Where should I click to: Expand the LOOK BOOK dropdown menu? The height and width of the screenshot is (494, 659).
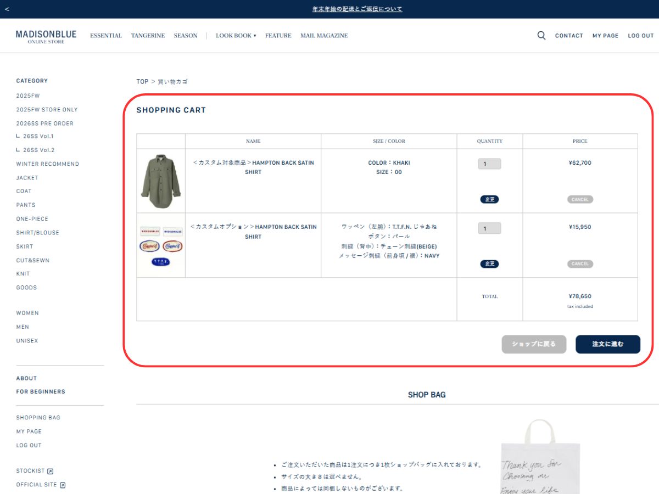click(236, 36)
